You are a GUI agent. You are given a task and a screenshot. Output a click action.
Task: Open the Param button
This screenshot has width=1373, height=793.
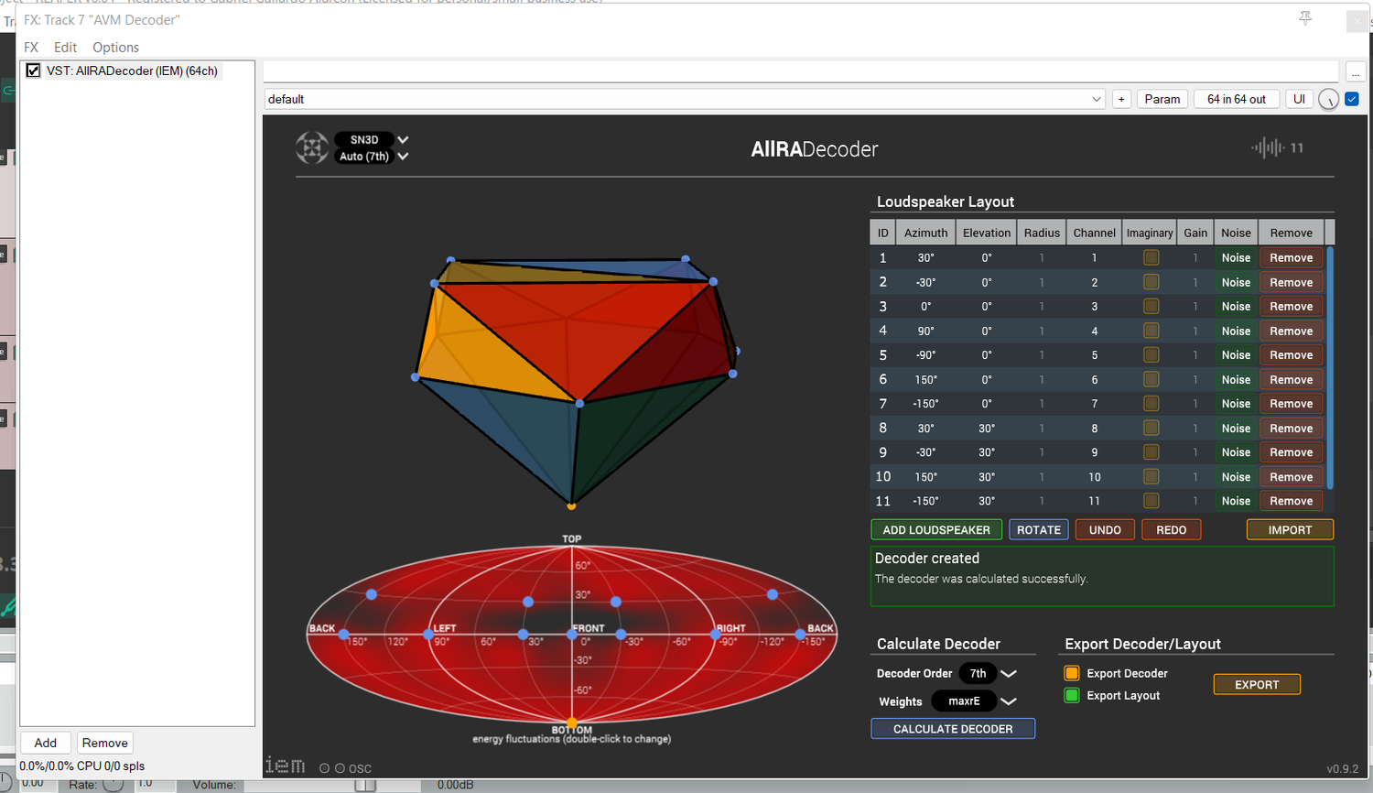[1162, 99]
